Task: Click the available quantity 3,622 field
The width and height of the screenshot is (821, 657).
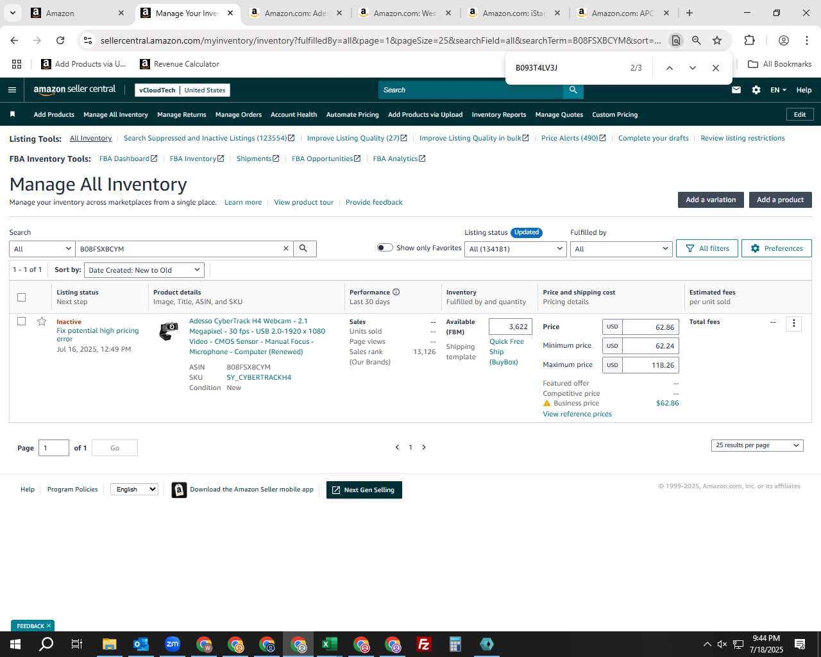Action: 511,327
